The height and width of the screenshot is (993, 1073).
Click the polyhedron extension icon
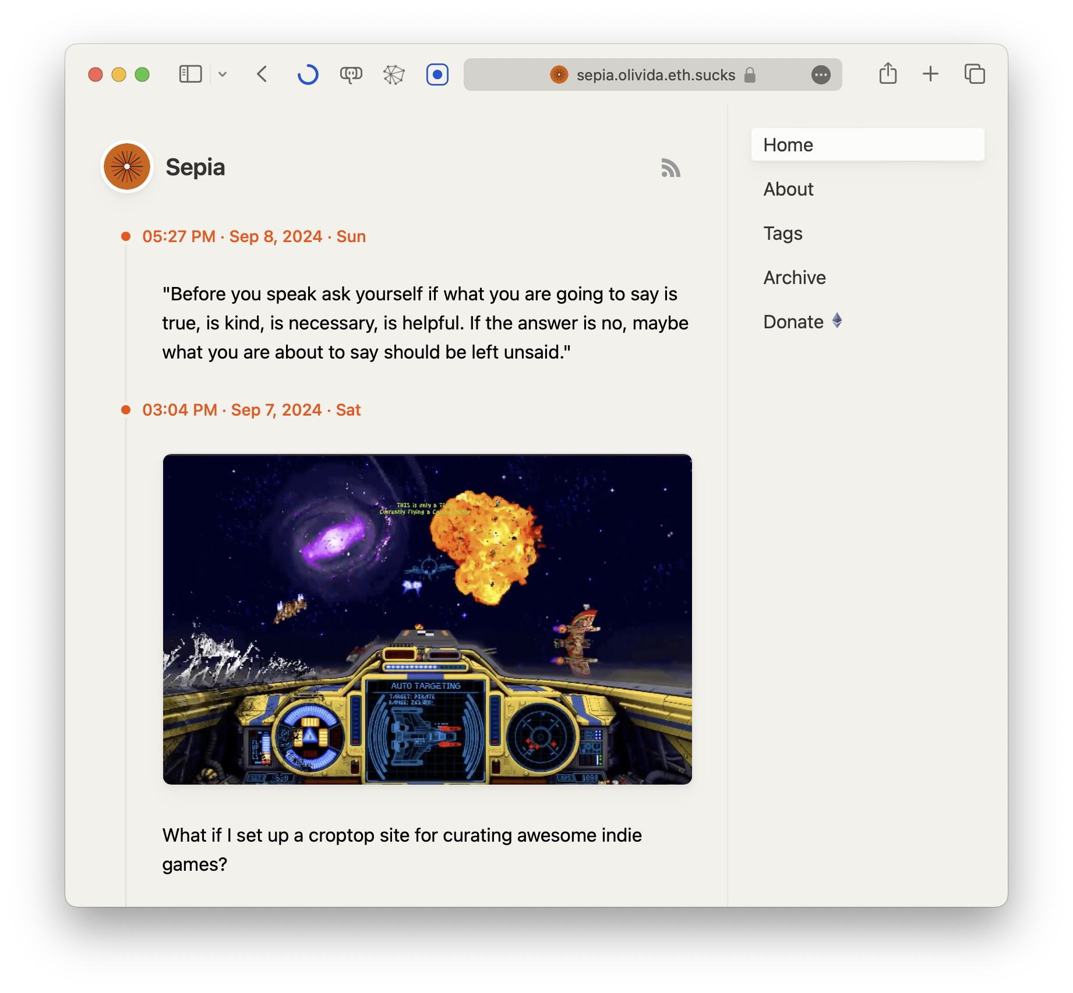coord(394,75)
